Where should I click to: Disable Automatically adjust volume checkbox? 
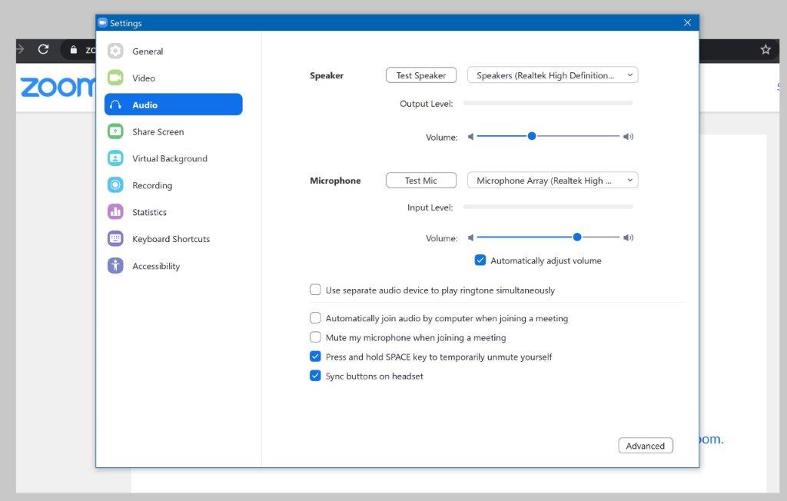coord(480,260)
